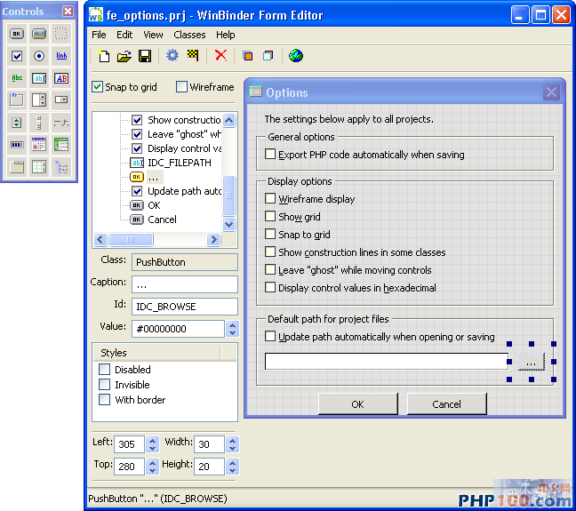Image resolution: width=576 pixels, height=511 pixels.
Task: Select the AB RTF editor control
Action: coord(61,78)
